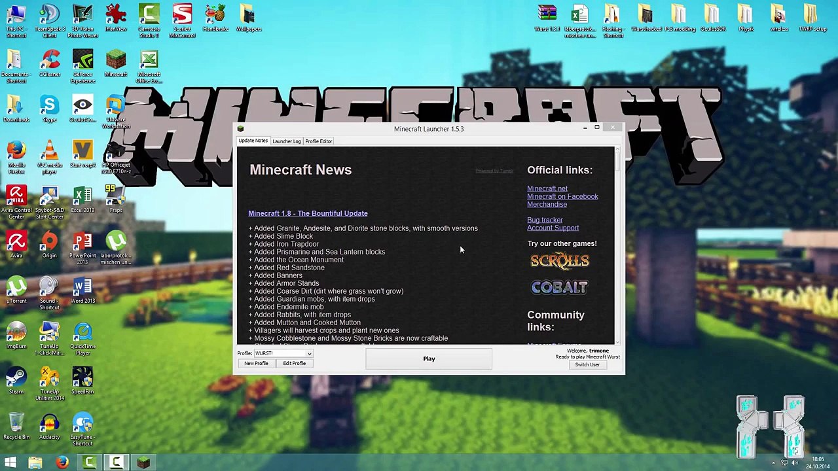Select the QuickTime Player icon
Image resolution: width=838 pixels, height=471 pixels.
pos(83,339)
